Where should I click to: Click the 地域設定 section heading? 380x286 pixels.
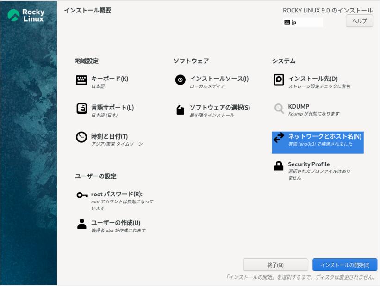point(87,61)
